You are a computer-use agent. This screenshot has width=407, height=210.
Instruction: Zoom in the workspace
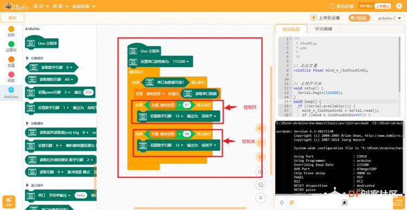pyautogui.click(x=260, y=171)
